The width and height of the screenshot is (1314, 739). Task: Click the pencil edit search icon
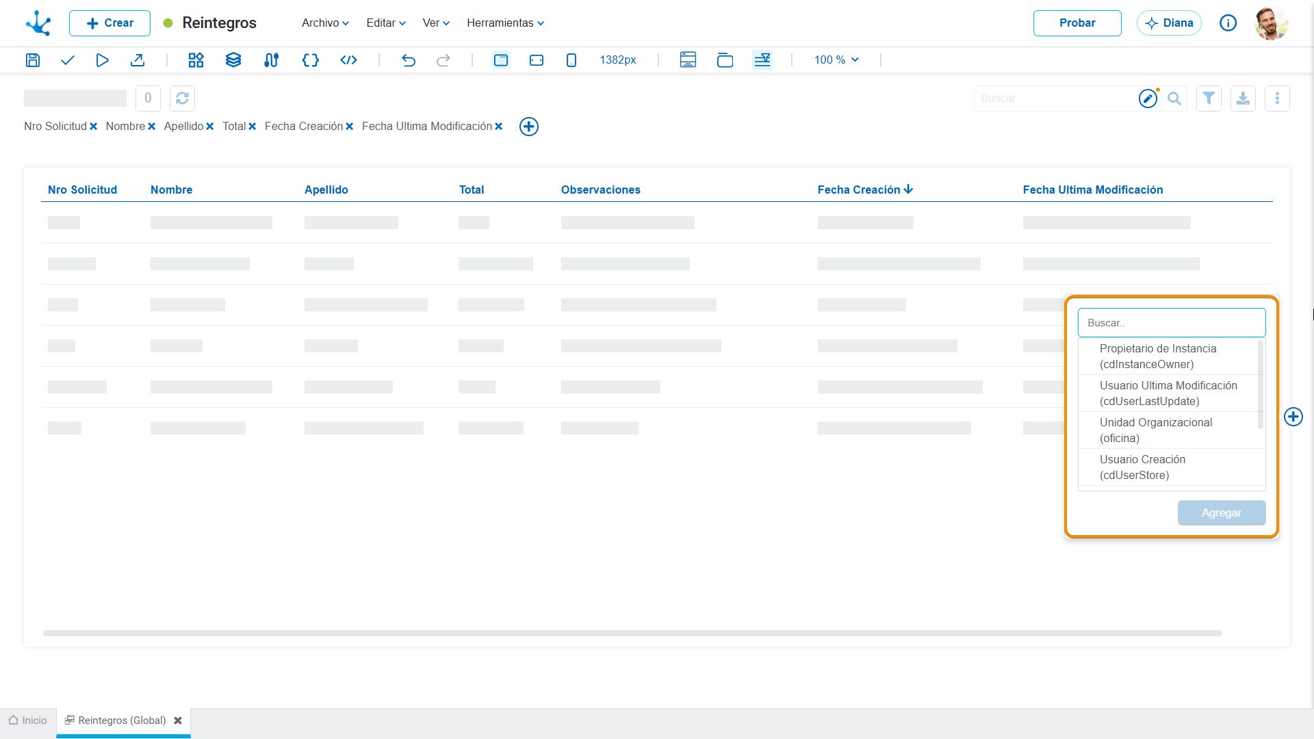[x=1148, y=99]
